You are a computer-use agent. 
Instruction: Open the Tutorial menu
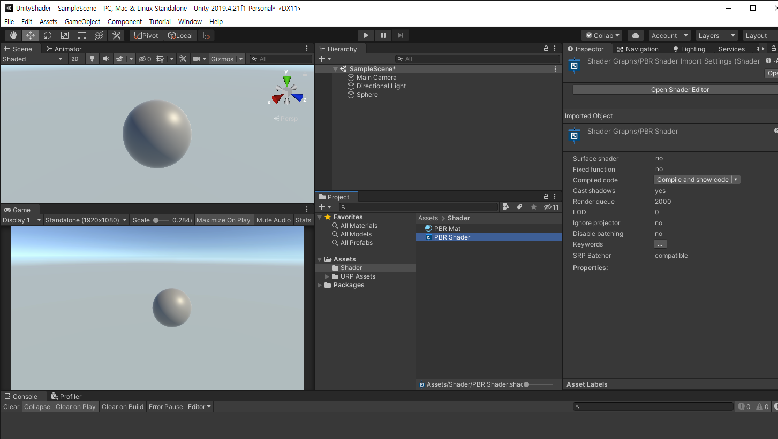pyautogui.click(x=160, y=21)
